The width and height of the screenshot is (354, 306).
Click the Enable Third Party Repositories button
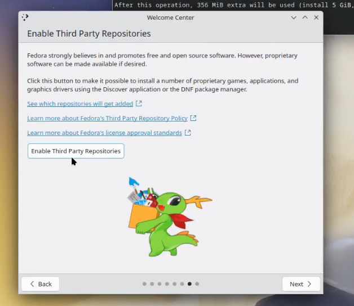(76, 151)
